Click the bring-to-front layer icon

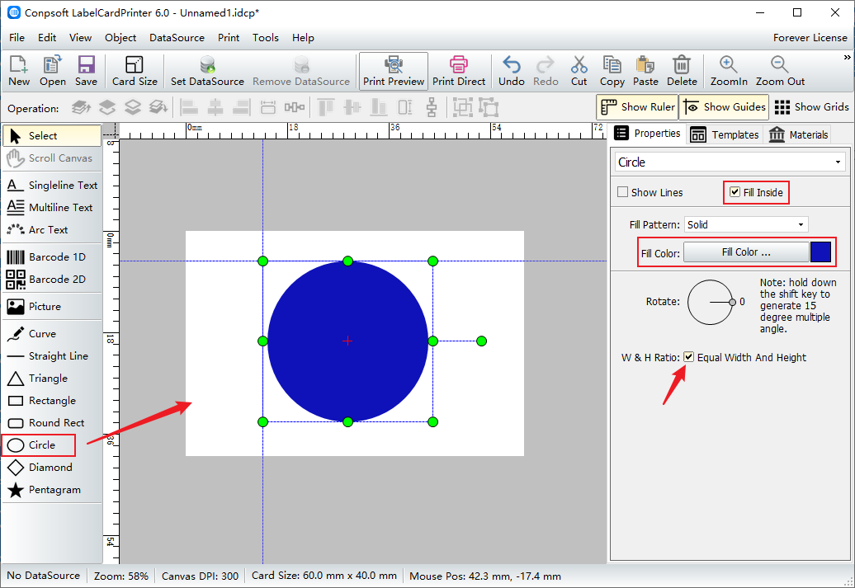click(81, 107)
